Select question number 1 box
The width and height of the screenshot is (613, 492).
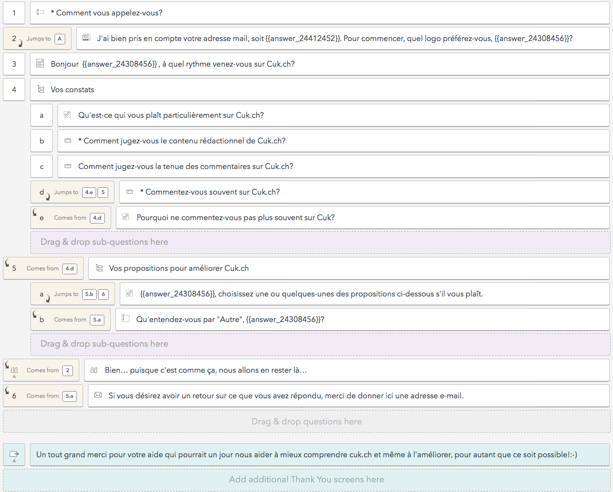pyautogui.click(x=14, y=13)
